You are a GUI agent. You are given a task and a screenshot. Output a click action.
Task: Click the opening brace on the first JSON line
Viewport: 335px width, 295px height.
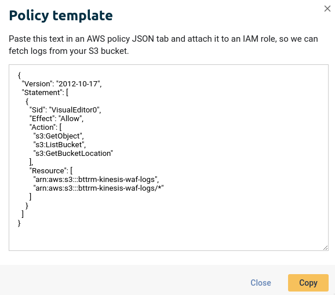19,75
